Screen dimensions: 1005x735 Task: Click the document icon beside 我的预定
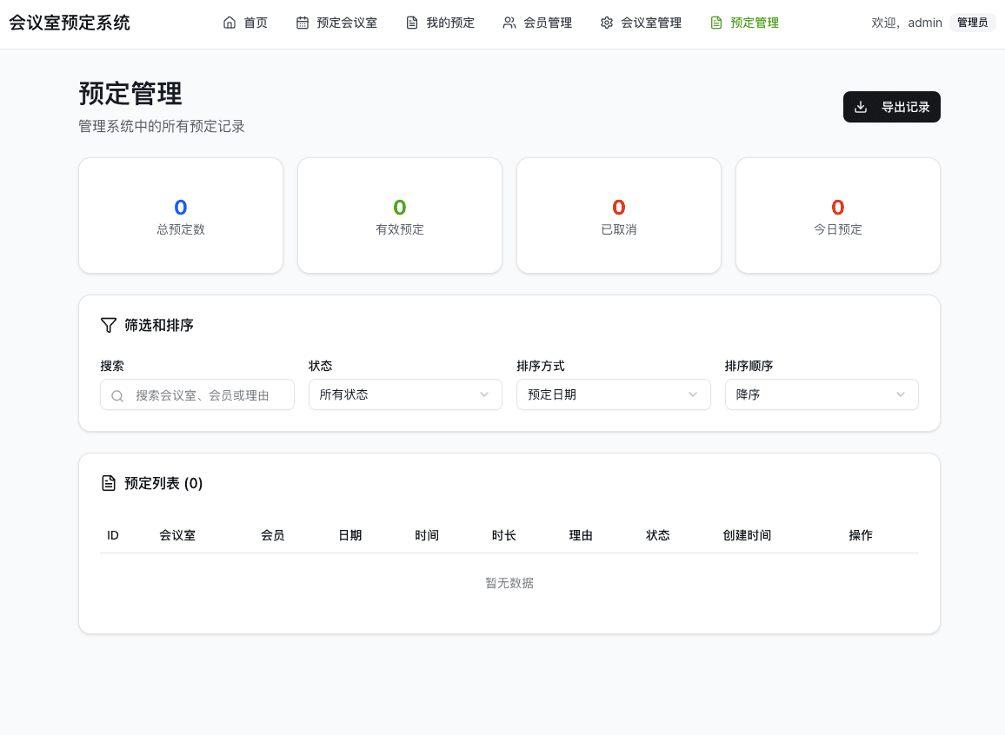pos(412,23)
